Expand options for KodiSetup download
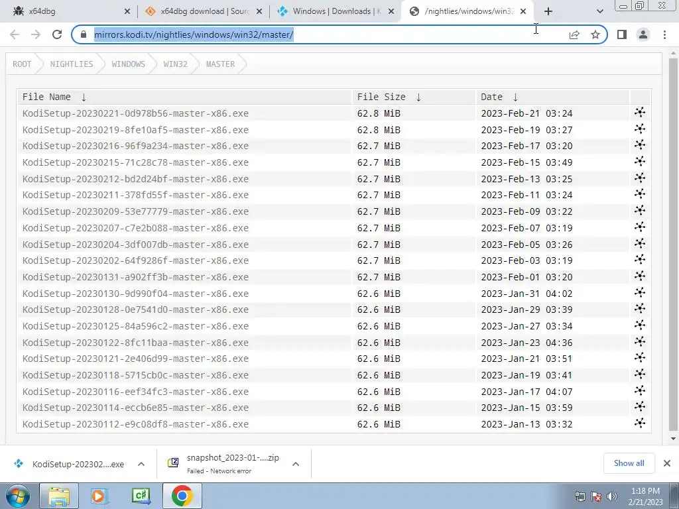The height and width of the screenshot is (509, 679). (x=141, y=464)
